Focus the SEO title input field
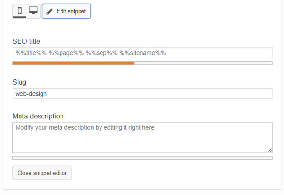This screenshot has height=195, width=284. pos(142,53)
